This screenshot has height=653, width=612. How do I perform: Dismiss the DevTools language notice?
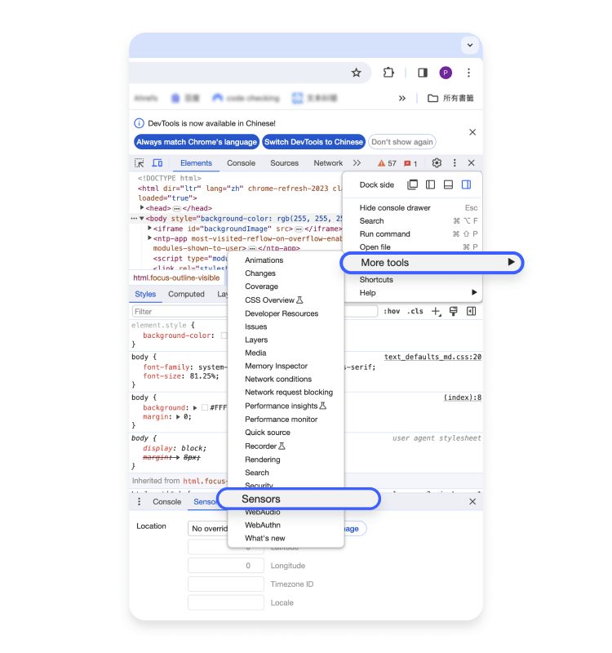[472, 132]
